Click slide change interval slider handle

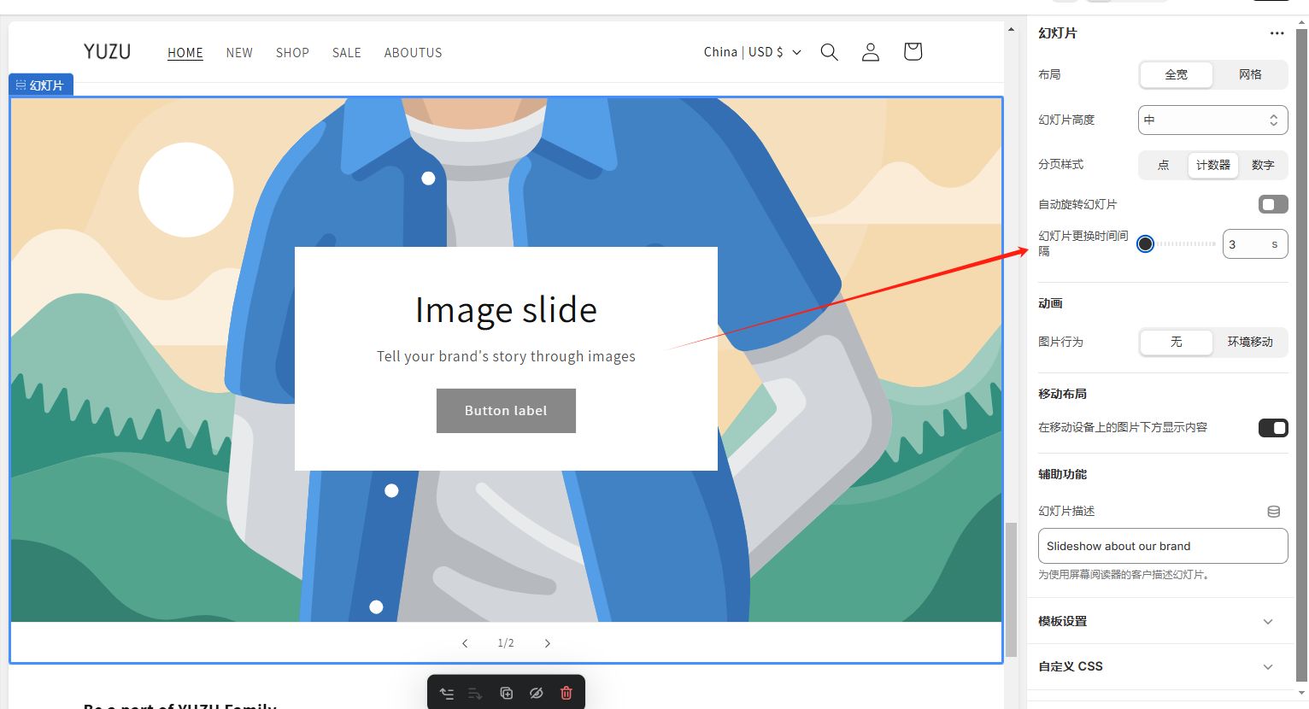click(1146, 244)
